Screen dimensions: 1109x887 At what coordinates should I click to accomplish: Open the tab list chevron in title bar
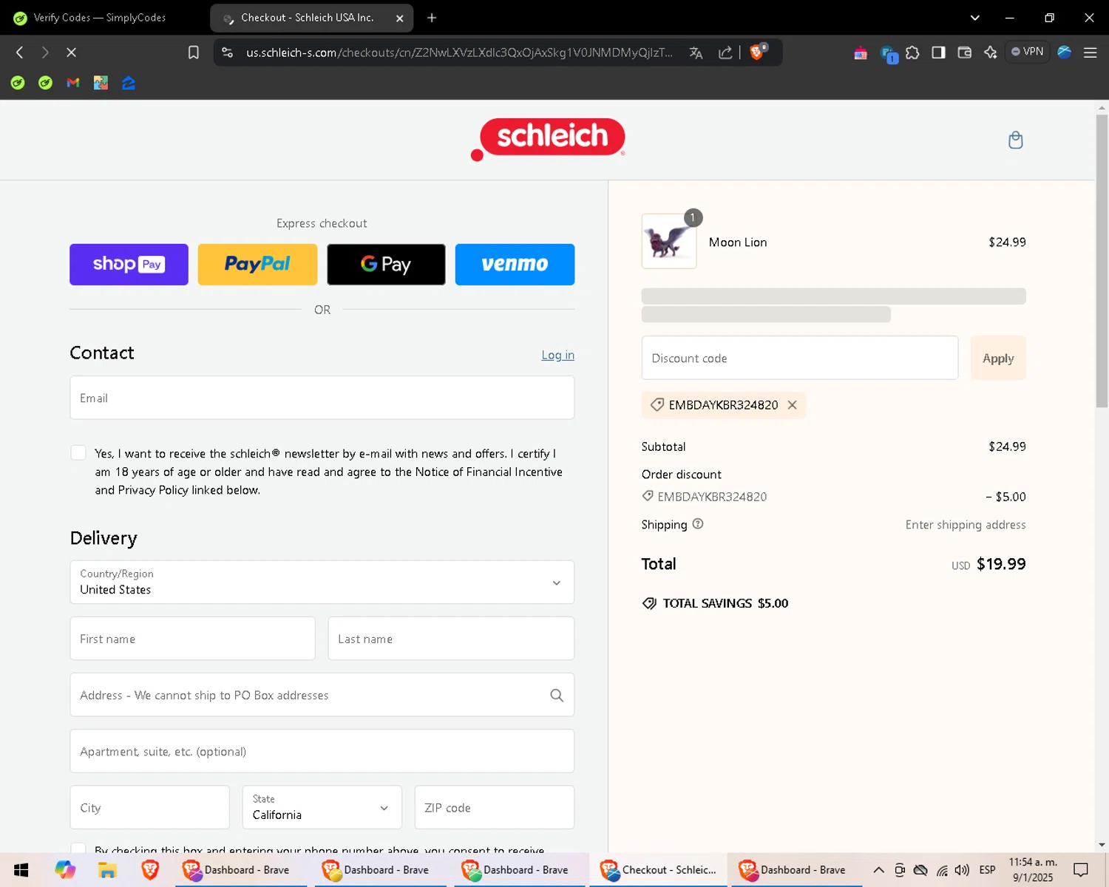tap(974, 18)
